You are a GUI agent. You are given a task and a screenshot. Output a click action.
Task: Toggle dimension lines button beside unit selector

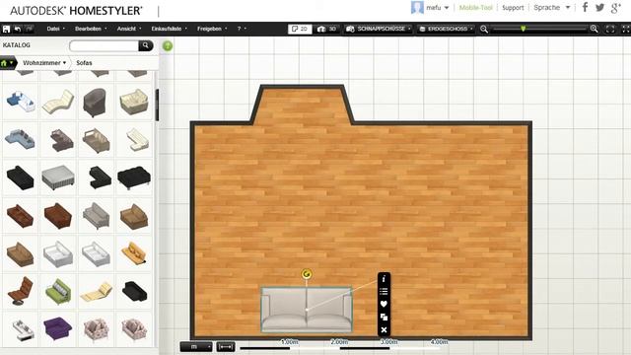(x=226, y=346)
